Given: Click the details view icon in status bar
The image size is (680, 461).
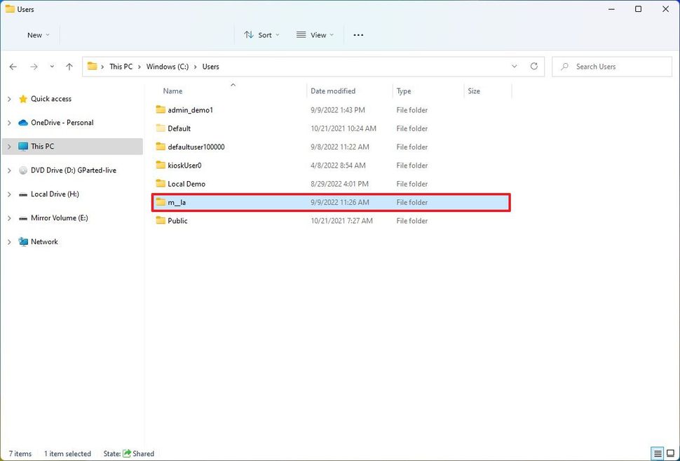Looking at the screenshot, I should click(x=658, y=453).
